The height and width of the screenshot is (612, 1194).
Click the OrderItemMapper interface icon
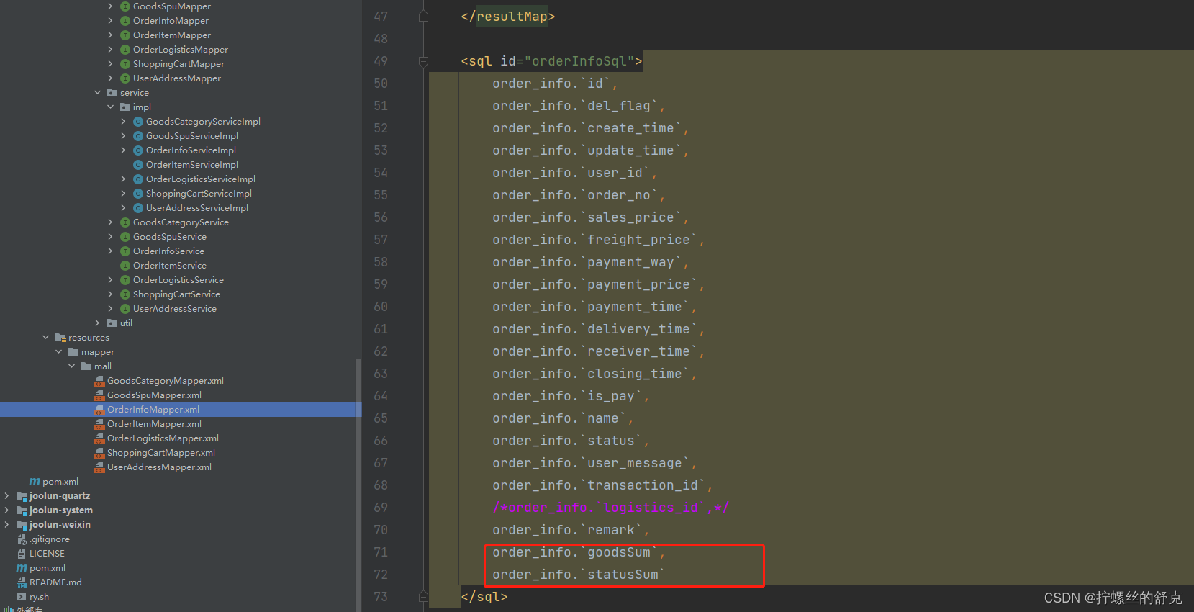(125, 35)
